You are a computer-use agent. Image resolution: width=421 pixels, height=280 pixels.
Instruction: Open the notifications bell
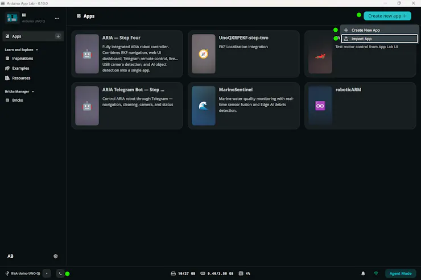(363, 273)
